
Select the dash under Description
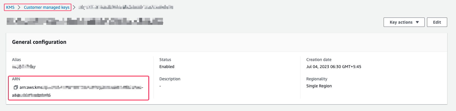(x=160, y=86)
